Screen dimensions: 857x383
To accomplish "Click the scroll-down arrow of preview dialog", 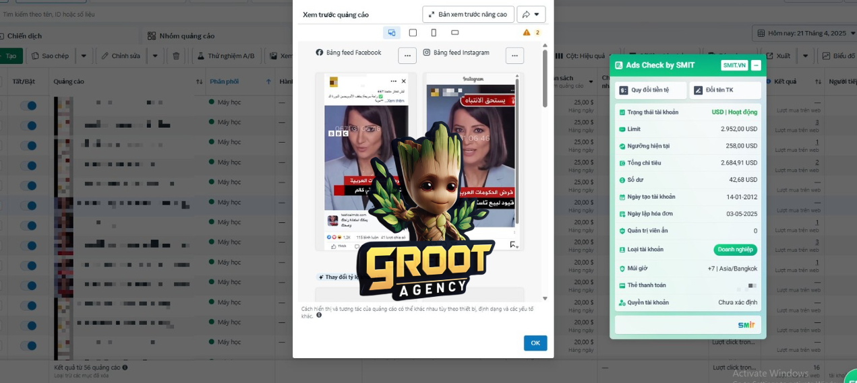I will (545, 298).
